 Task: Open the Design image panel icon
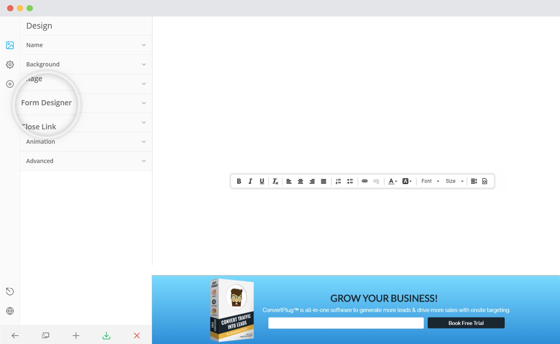tap(10, 45)
